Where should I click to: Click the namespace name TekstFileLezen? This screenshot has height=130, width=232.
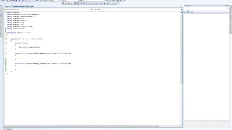click(x=24, y=33)
